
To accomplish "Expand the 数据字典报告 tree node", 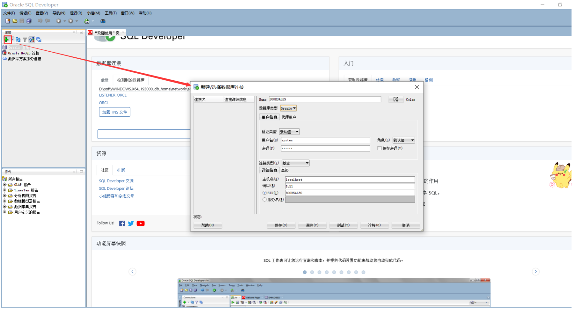I will (4, 207).
